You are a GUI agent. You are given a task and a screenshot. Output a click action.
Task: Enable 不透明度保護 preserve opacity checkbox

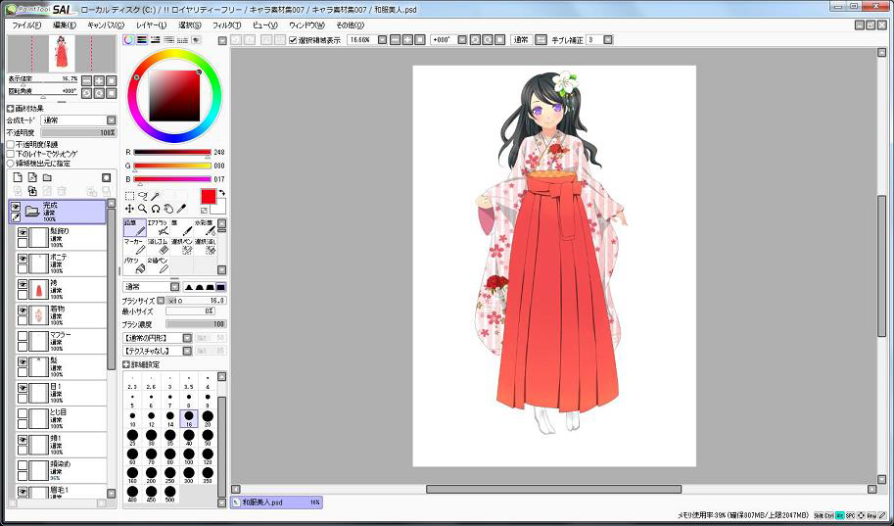[x=11, y=144]
